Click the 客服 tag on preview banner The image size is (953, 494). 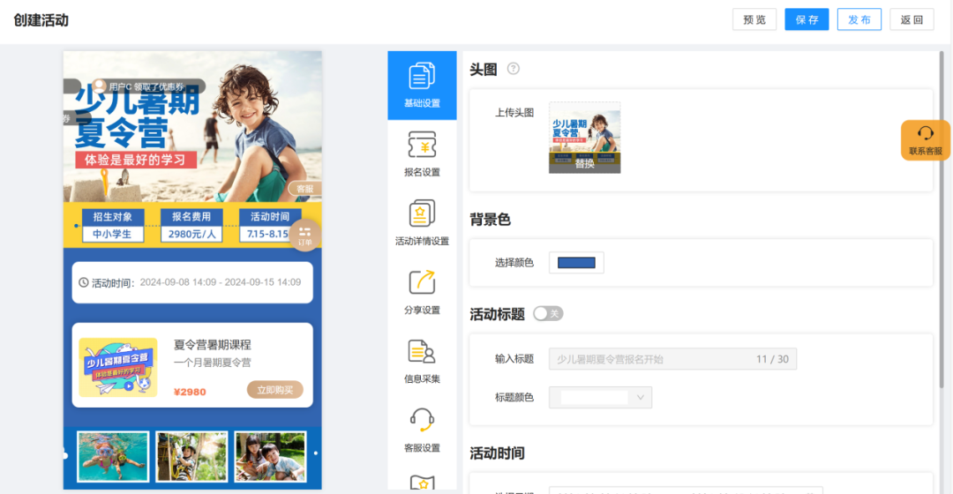coord(304,189)
